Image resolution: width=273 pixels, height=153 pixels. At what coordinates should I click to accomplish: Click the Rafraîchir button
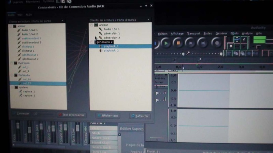140,116
